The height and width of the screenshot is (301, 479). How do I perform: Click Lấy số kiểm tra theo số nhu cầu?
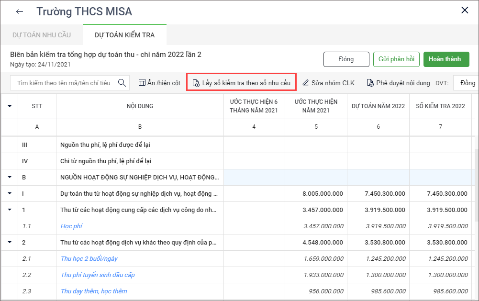click(241, 83)
